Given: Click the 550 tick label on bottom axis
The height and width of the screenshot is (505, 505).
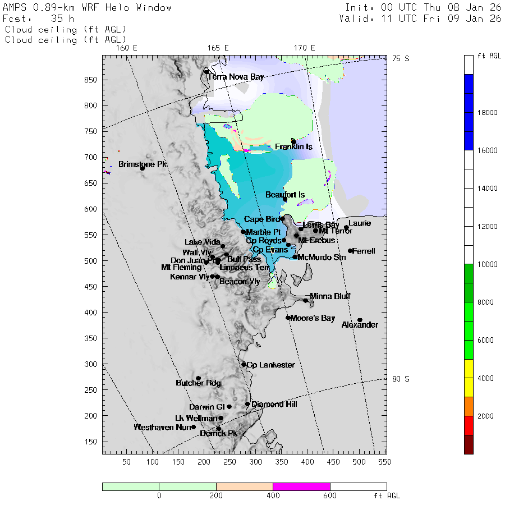Looking at the screenshot, I should (385, 462).
